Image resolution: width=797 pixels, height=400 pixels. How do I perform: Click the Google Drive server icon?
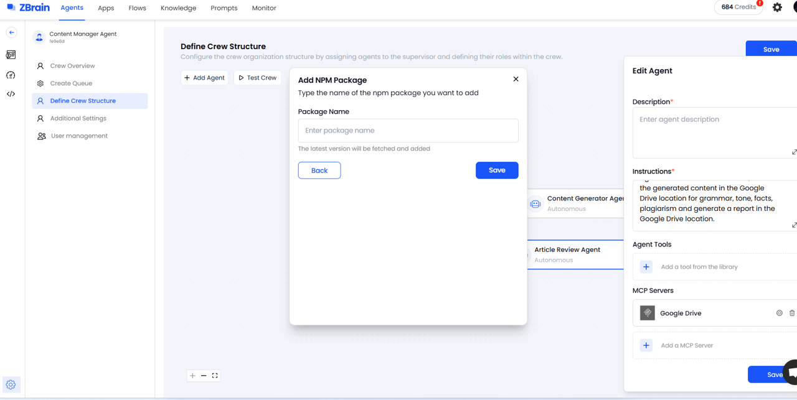(648, 313)
